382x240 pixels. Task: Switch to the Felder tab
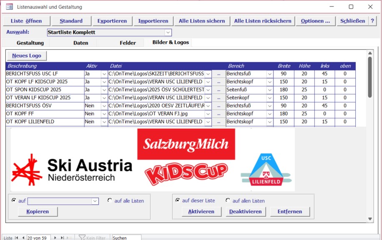coord(128,43)
